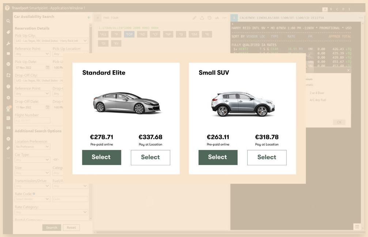Click the smiley face icon in sidebar
368x237 pixels.
[8, 64]
